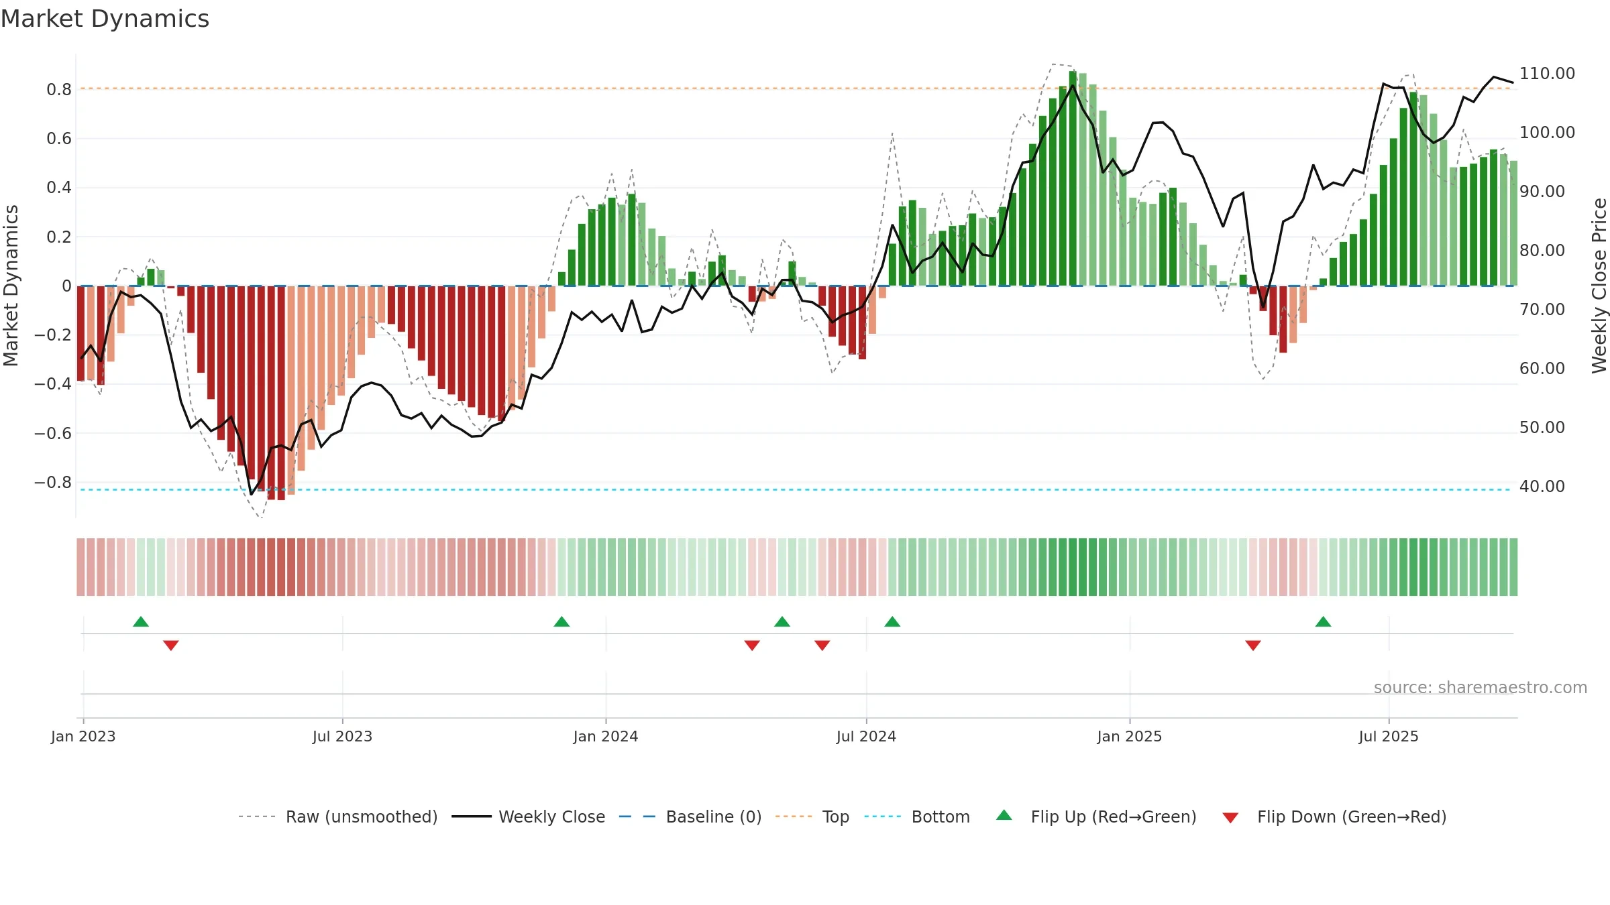
Task: Click the 100.00 right axis price label
Action: (x=1547, y=133)
